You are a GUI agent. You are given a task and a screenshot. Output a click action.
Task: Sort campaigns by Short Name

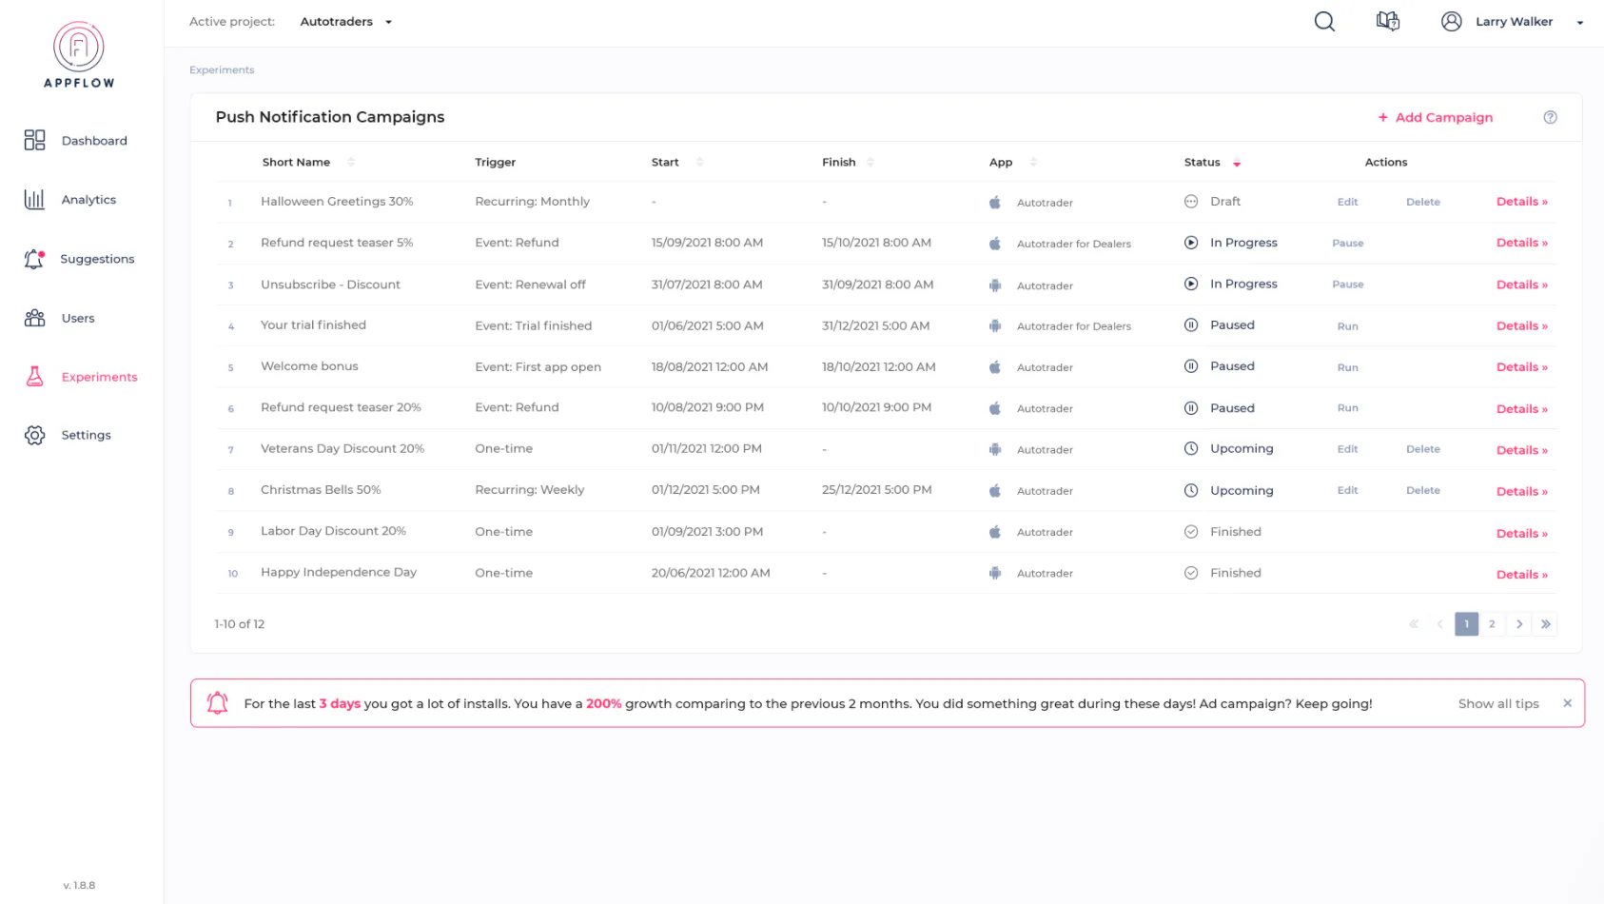pyautogui.click(x=351, y=162)
